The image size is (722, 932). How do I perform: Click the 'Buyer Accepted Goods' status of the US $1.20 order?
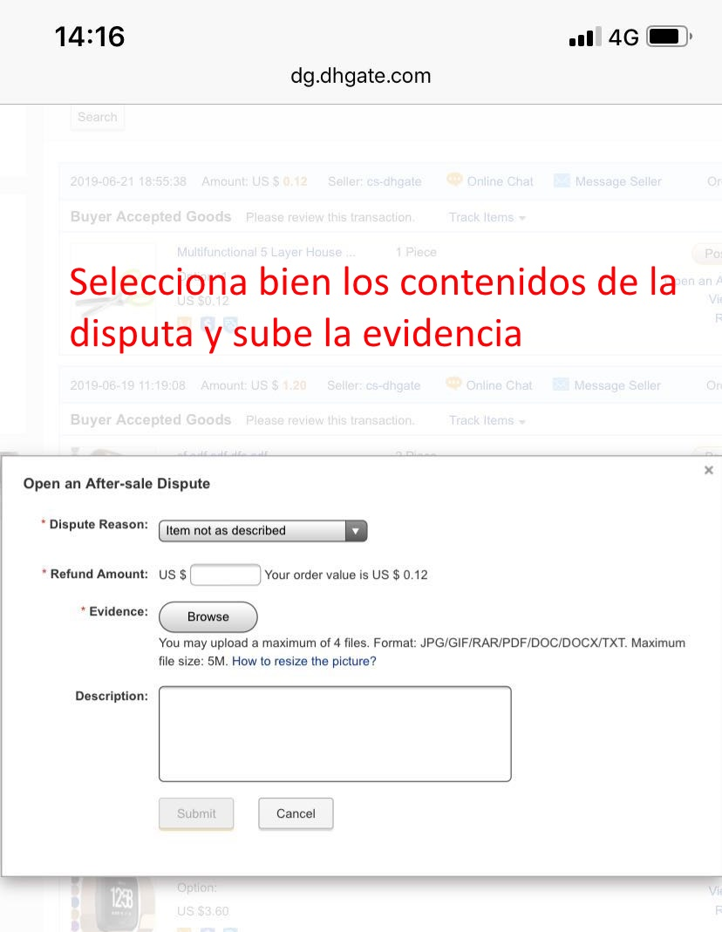pyautogui.click(x=150, y=419)
